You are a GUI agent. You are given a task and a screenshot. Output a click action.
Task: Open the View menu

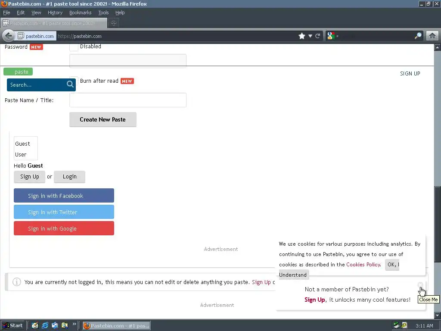(36, 12)
